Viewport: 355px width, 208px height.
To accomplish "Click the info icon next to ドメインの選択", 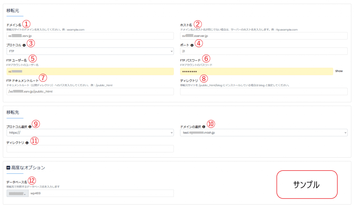I will (204, 127).
